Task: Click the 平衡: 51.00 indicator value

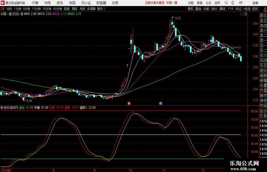Action: pos(41,108)
